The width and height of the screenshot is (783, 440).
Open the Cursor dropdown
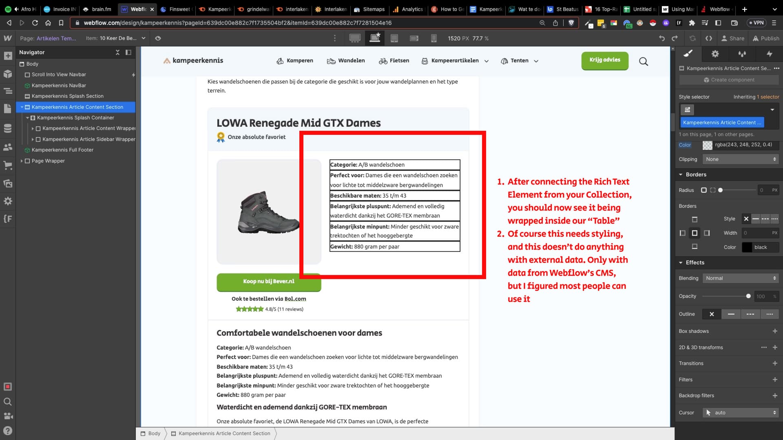(740, 413)
